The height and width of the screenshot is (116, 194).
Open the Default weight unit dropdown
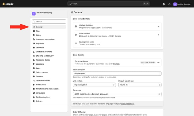point(140,85)
